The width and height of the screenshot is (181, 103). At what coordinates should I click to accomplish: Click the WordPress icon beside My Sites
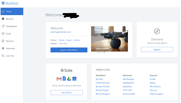tap(3, 19)
